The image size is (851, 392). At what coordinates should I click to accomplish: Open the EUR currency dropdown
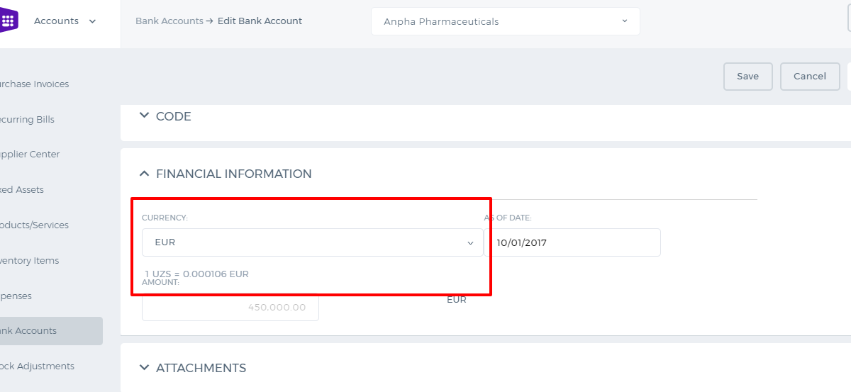click(x=313, y=242)
